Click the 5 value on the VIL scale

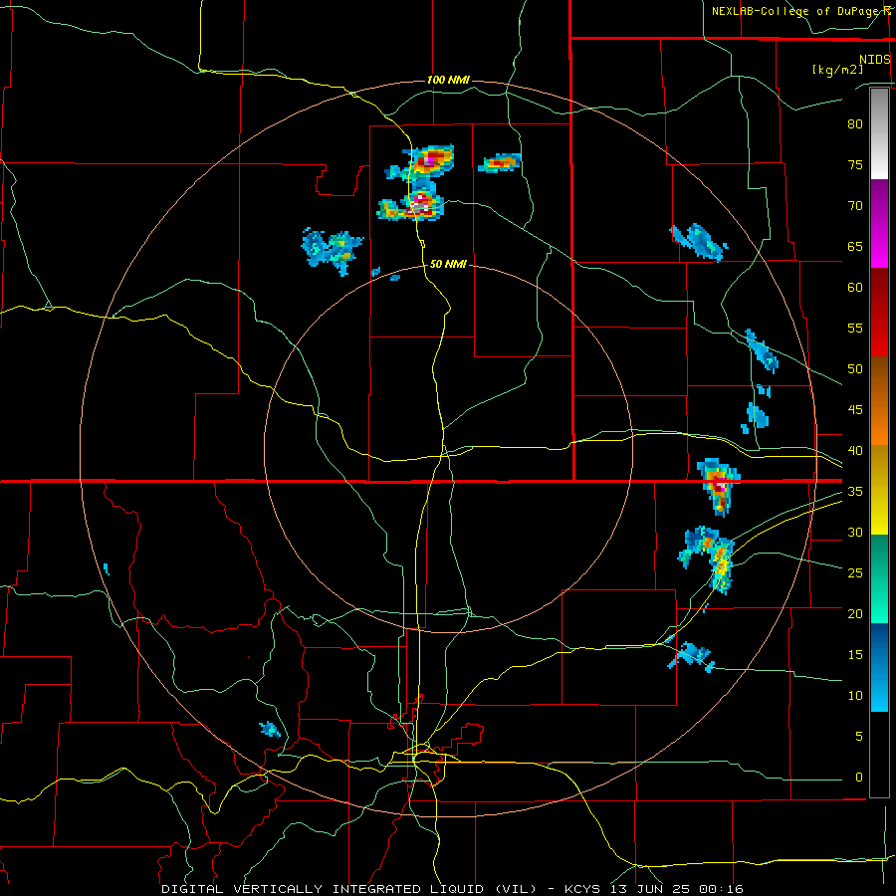859,737
